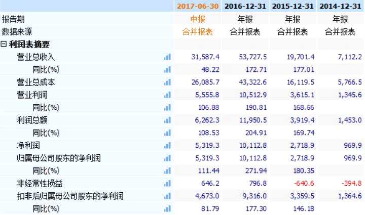Image resolution: width=365 pixels, height=215 pixels.
Task: Open chart icon for 扣非后 同比(%) last row
Action: pos(167,208)
